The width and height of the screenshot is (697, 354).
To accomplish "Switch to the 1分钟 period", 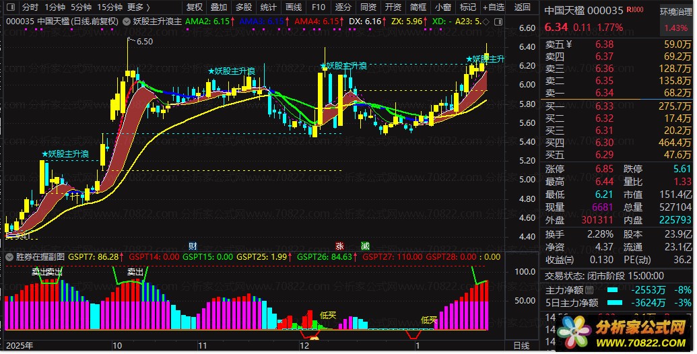I will [55, 7].
